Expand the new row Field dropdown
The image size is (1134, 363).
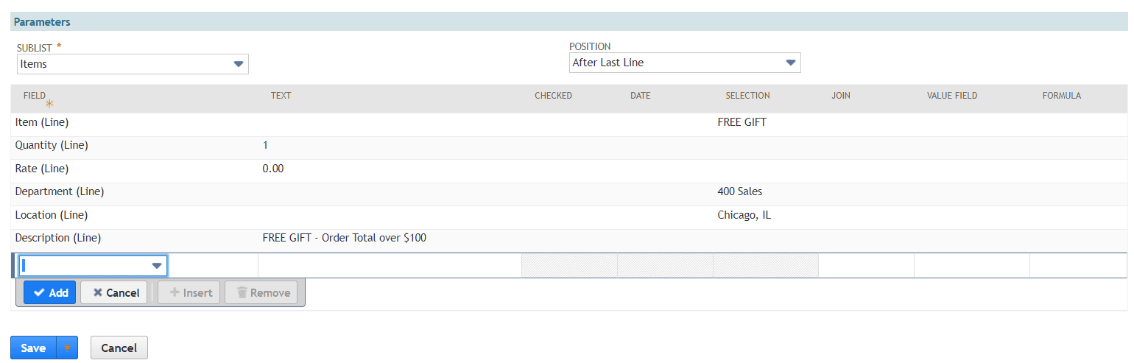[x=157, y=265]
